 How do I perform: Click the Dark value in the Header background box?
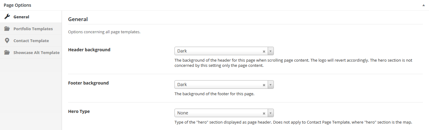pyautogui.click(x=182, y=51)
